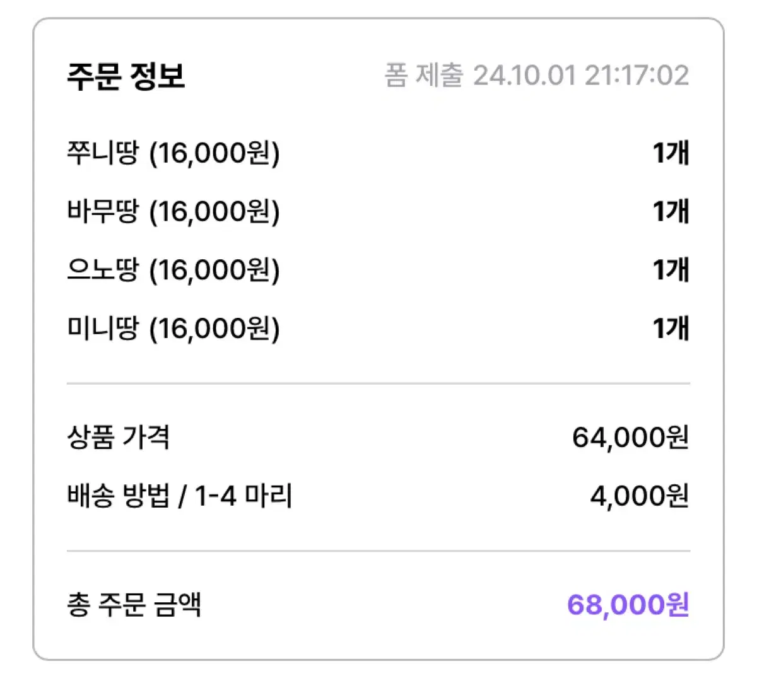Click the 으노땅 (16,000원) item
The height and width of the screenshot is (676, 757).
173,270
